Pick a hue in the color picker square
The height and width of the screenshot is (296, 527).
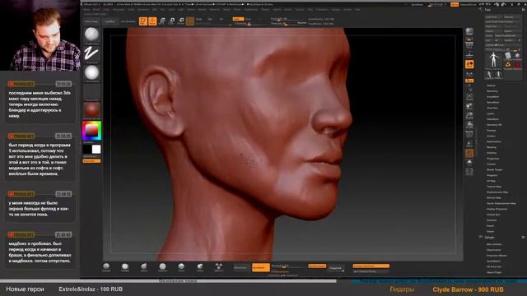pyautogui.click(x=91, y=131)
